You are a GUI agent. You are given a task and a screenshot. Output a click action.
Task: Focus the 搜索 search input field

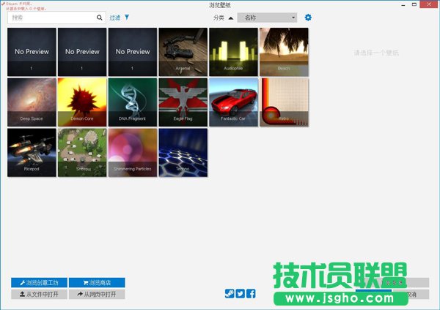coord(51,18)
